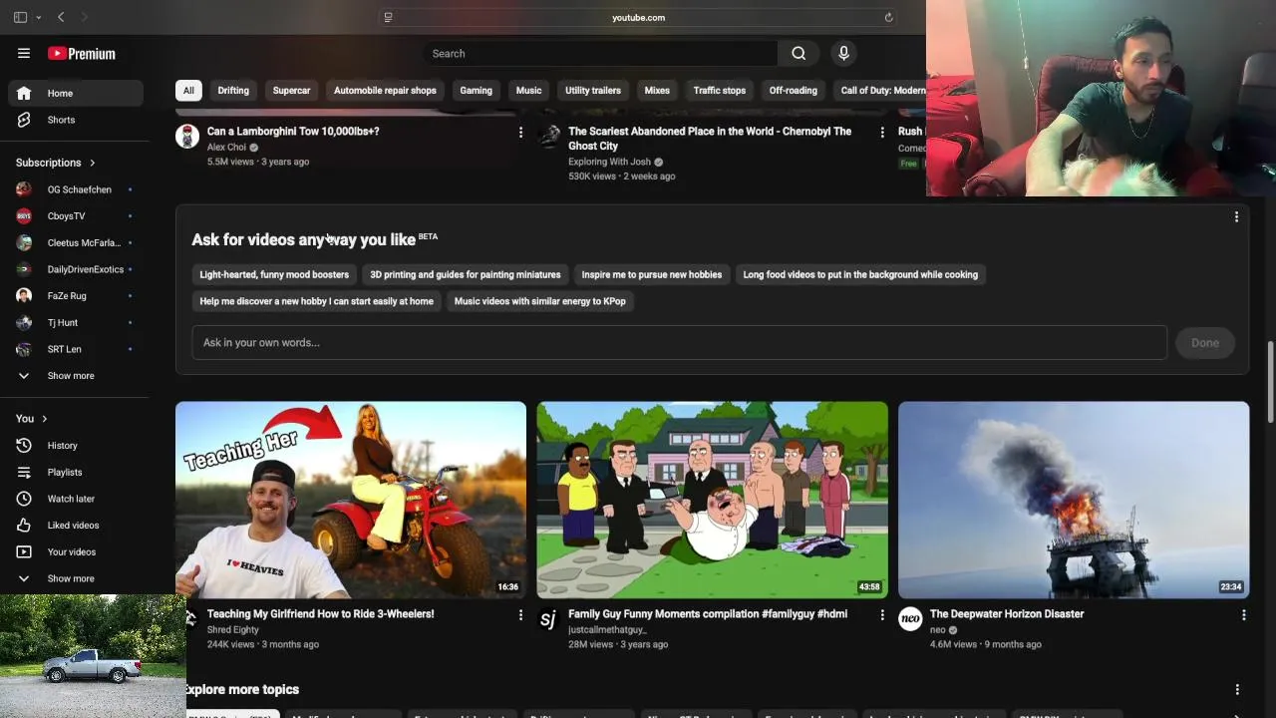This screenshot has height=718, width=1276.
Task: Select the Automobile repair shops chip
Action: click(385, 91)
